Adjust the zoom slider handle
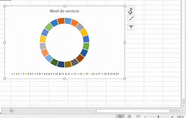 tap(158, 117)
